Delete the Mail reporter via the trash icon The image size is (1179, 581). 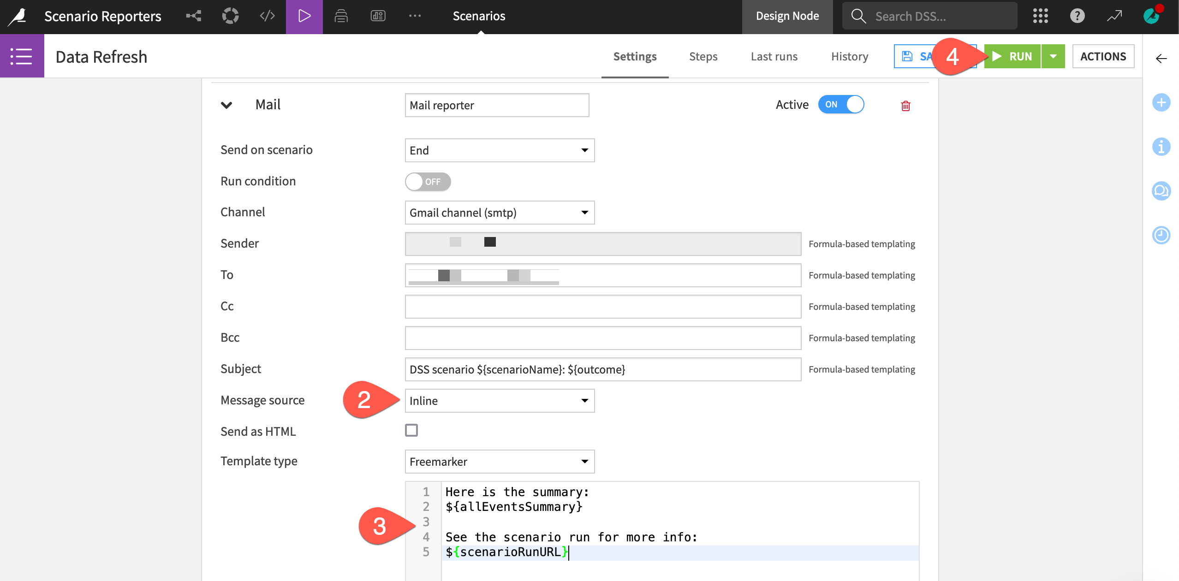(x=905, y=106)
